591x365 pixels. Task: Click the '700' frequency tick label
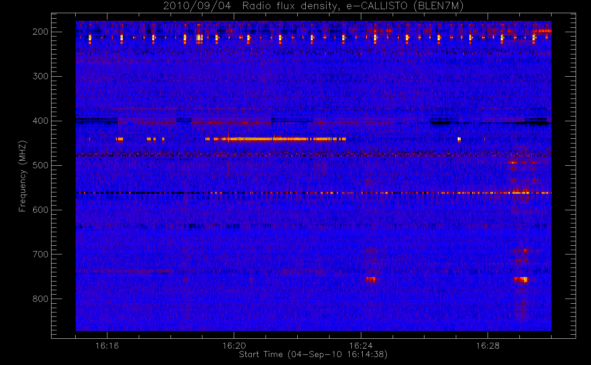40,254
